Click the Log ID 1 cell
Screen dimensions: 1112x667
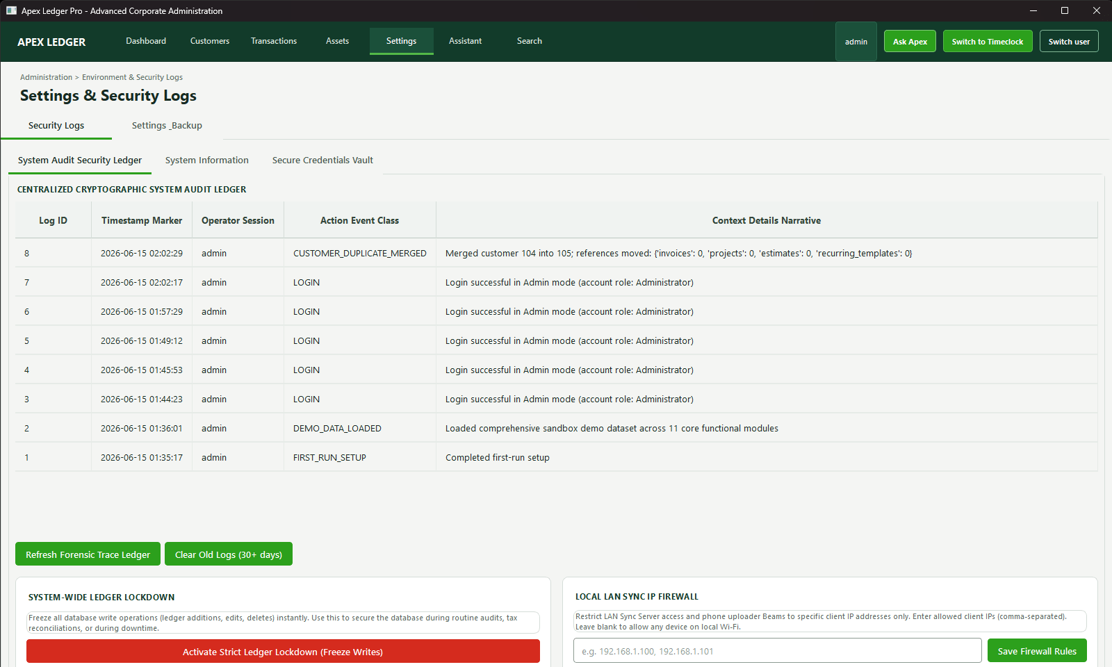click(x=54, y=458)
